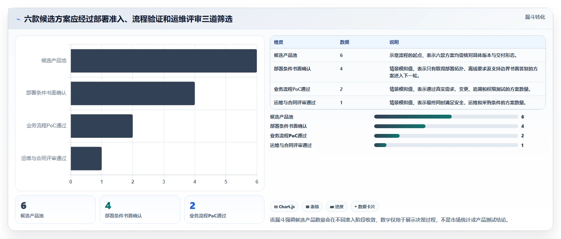Click the footnote text beginning 该漏斗强调

tap(389, 220)
